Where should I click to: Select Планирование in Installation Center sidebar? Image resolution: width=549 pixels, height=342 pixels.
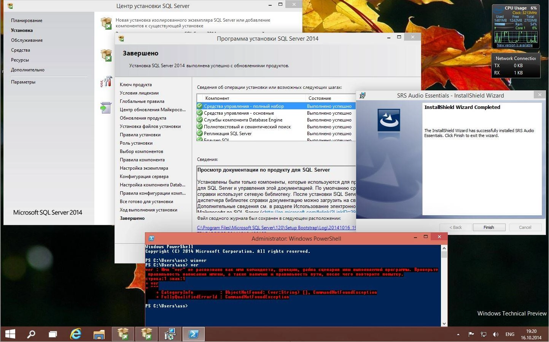point(27,20)
